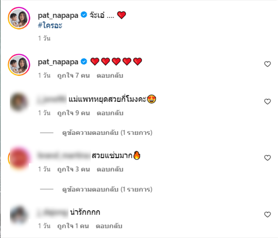Open pat_napapa profile picture in caption

tap(19, 18)
